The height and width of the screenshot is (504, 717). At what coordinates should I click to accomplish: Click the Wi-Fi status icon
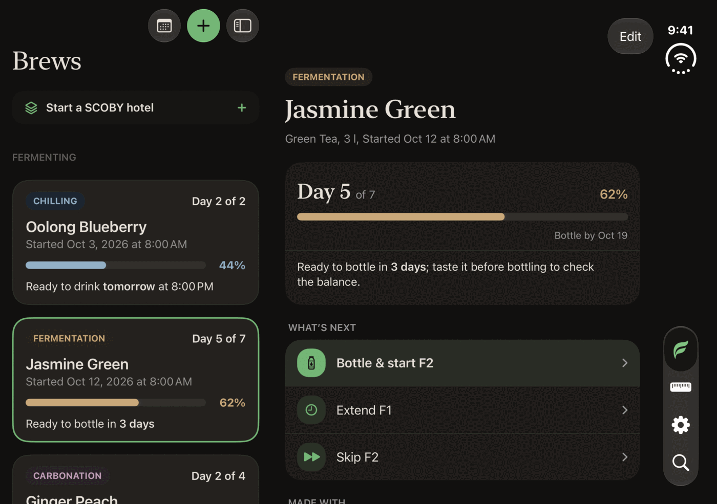pos(681,59)
